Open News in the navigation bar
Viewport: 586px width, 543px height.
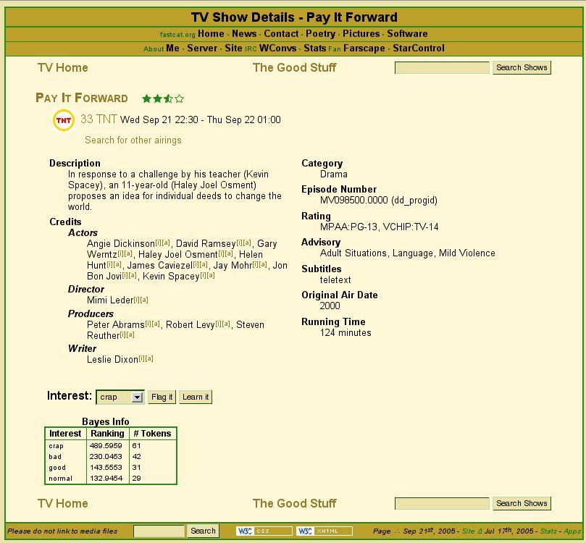pyautogui.click(x=244, y=33)
